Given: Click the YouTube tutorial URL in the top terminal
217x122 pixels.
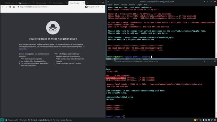Looking at the screenshot, I should click(149, 38).
